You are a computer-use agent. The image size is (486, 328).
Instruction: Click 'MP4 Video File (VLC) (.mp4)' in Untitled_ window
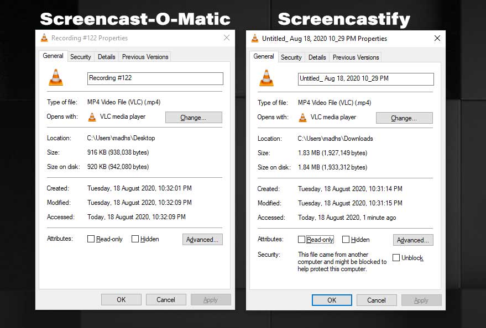335,103
